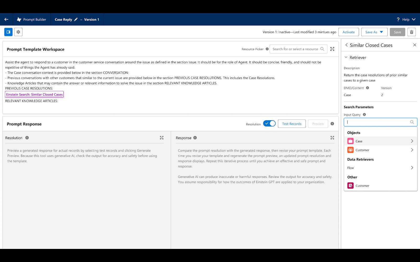The image size is (420, 262).
Task: Select Customer under Other
Action: tap(381, 186)
